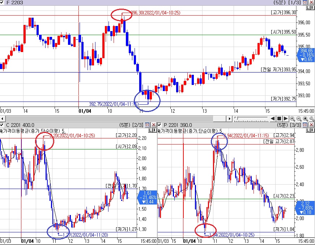
Task: Toggle the C 2201 400.0 chart checkbox
Action: coord(1,125)
